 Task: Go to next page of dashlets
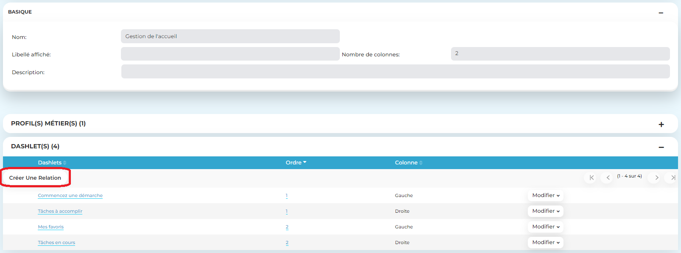click(x=656, y=178)
